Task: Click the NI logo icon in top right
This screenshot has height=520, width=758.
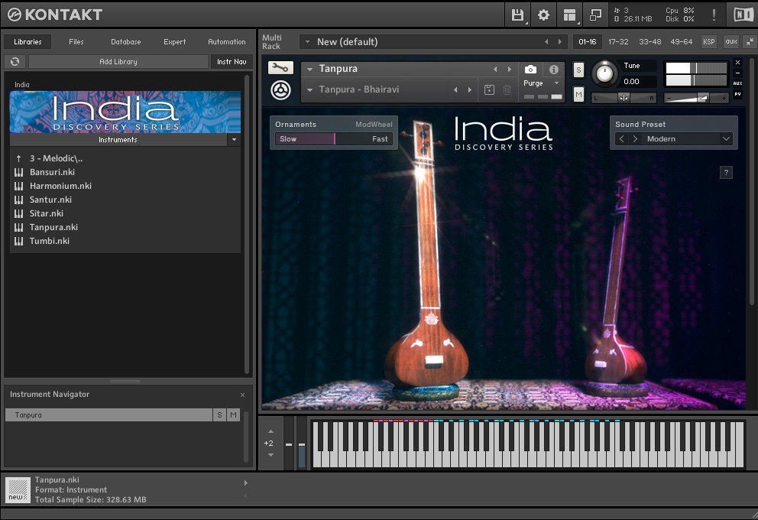Action: 742,14
